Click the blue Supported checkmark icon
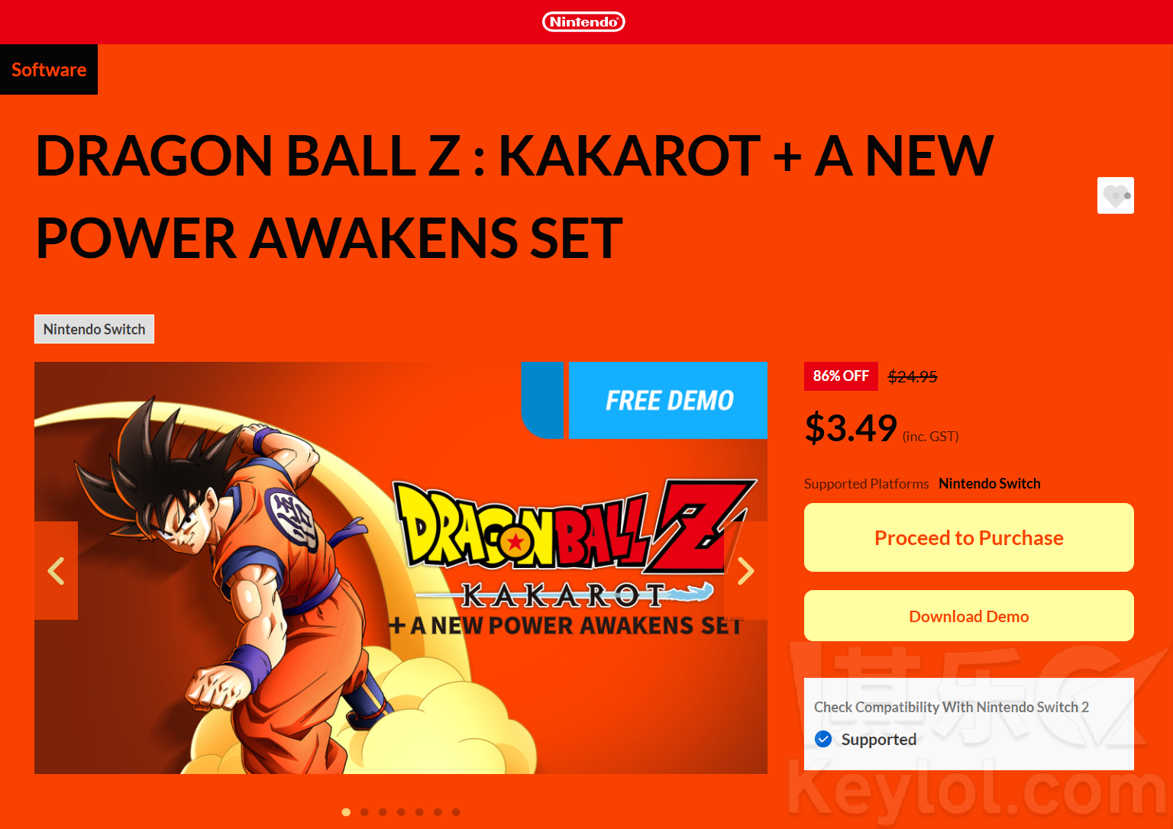Screen dimensions: 1173x829 823,739
